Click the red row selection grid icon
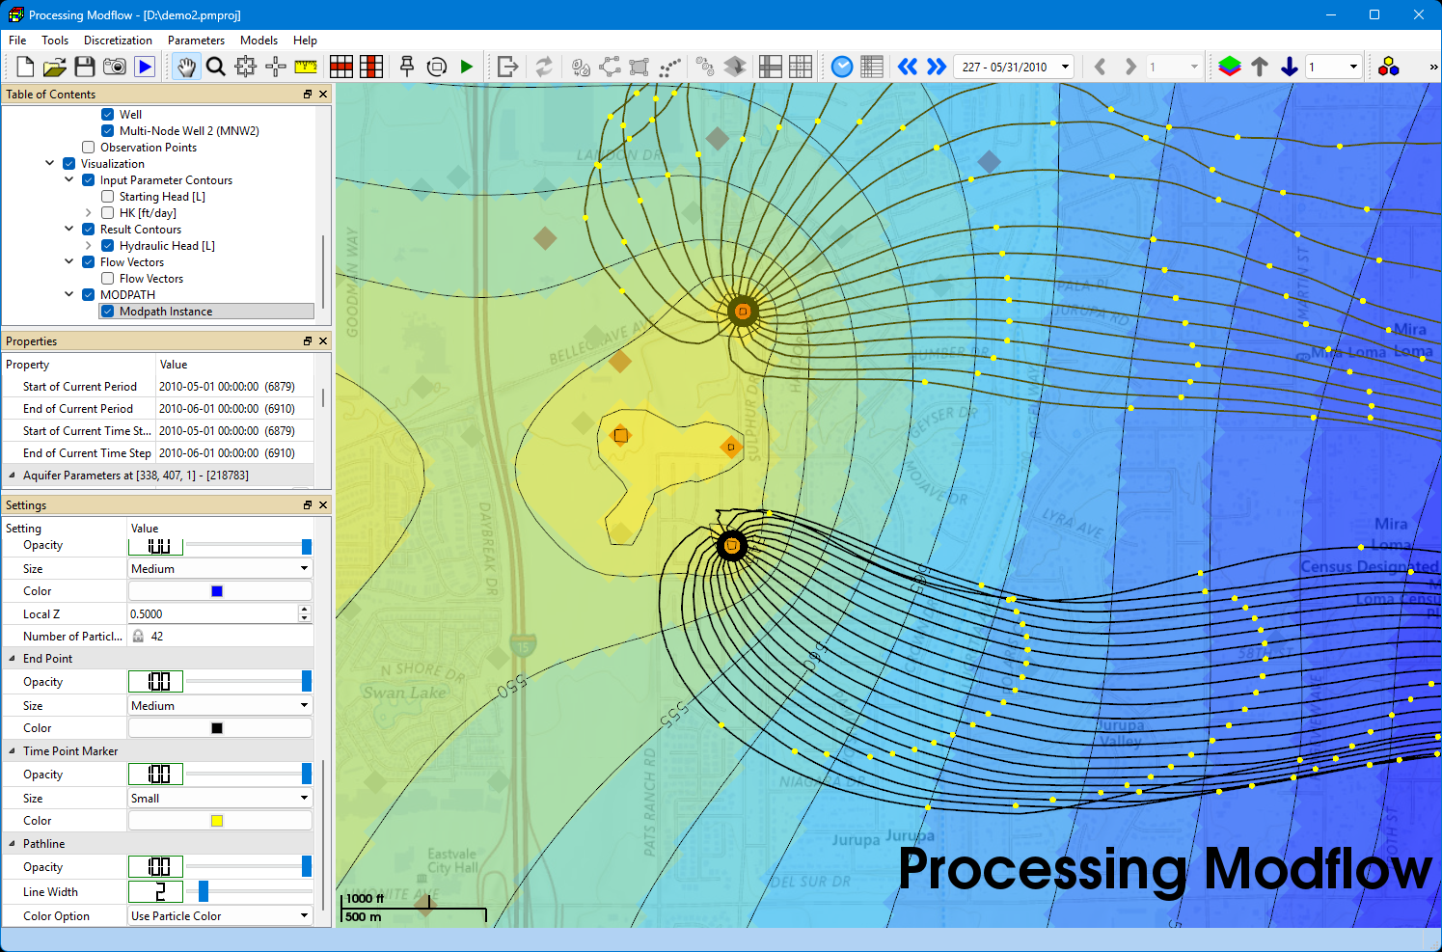 point(341,67)
